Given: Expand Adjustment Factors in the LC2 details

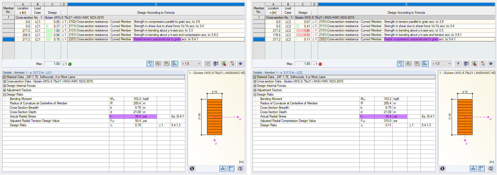Looking at the screenshot, I should point(255,90).
